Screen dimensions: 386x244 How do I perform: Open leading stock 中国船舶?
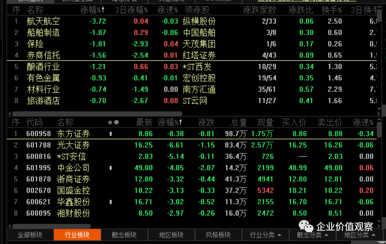[x=199, y=33]
